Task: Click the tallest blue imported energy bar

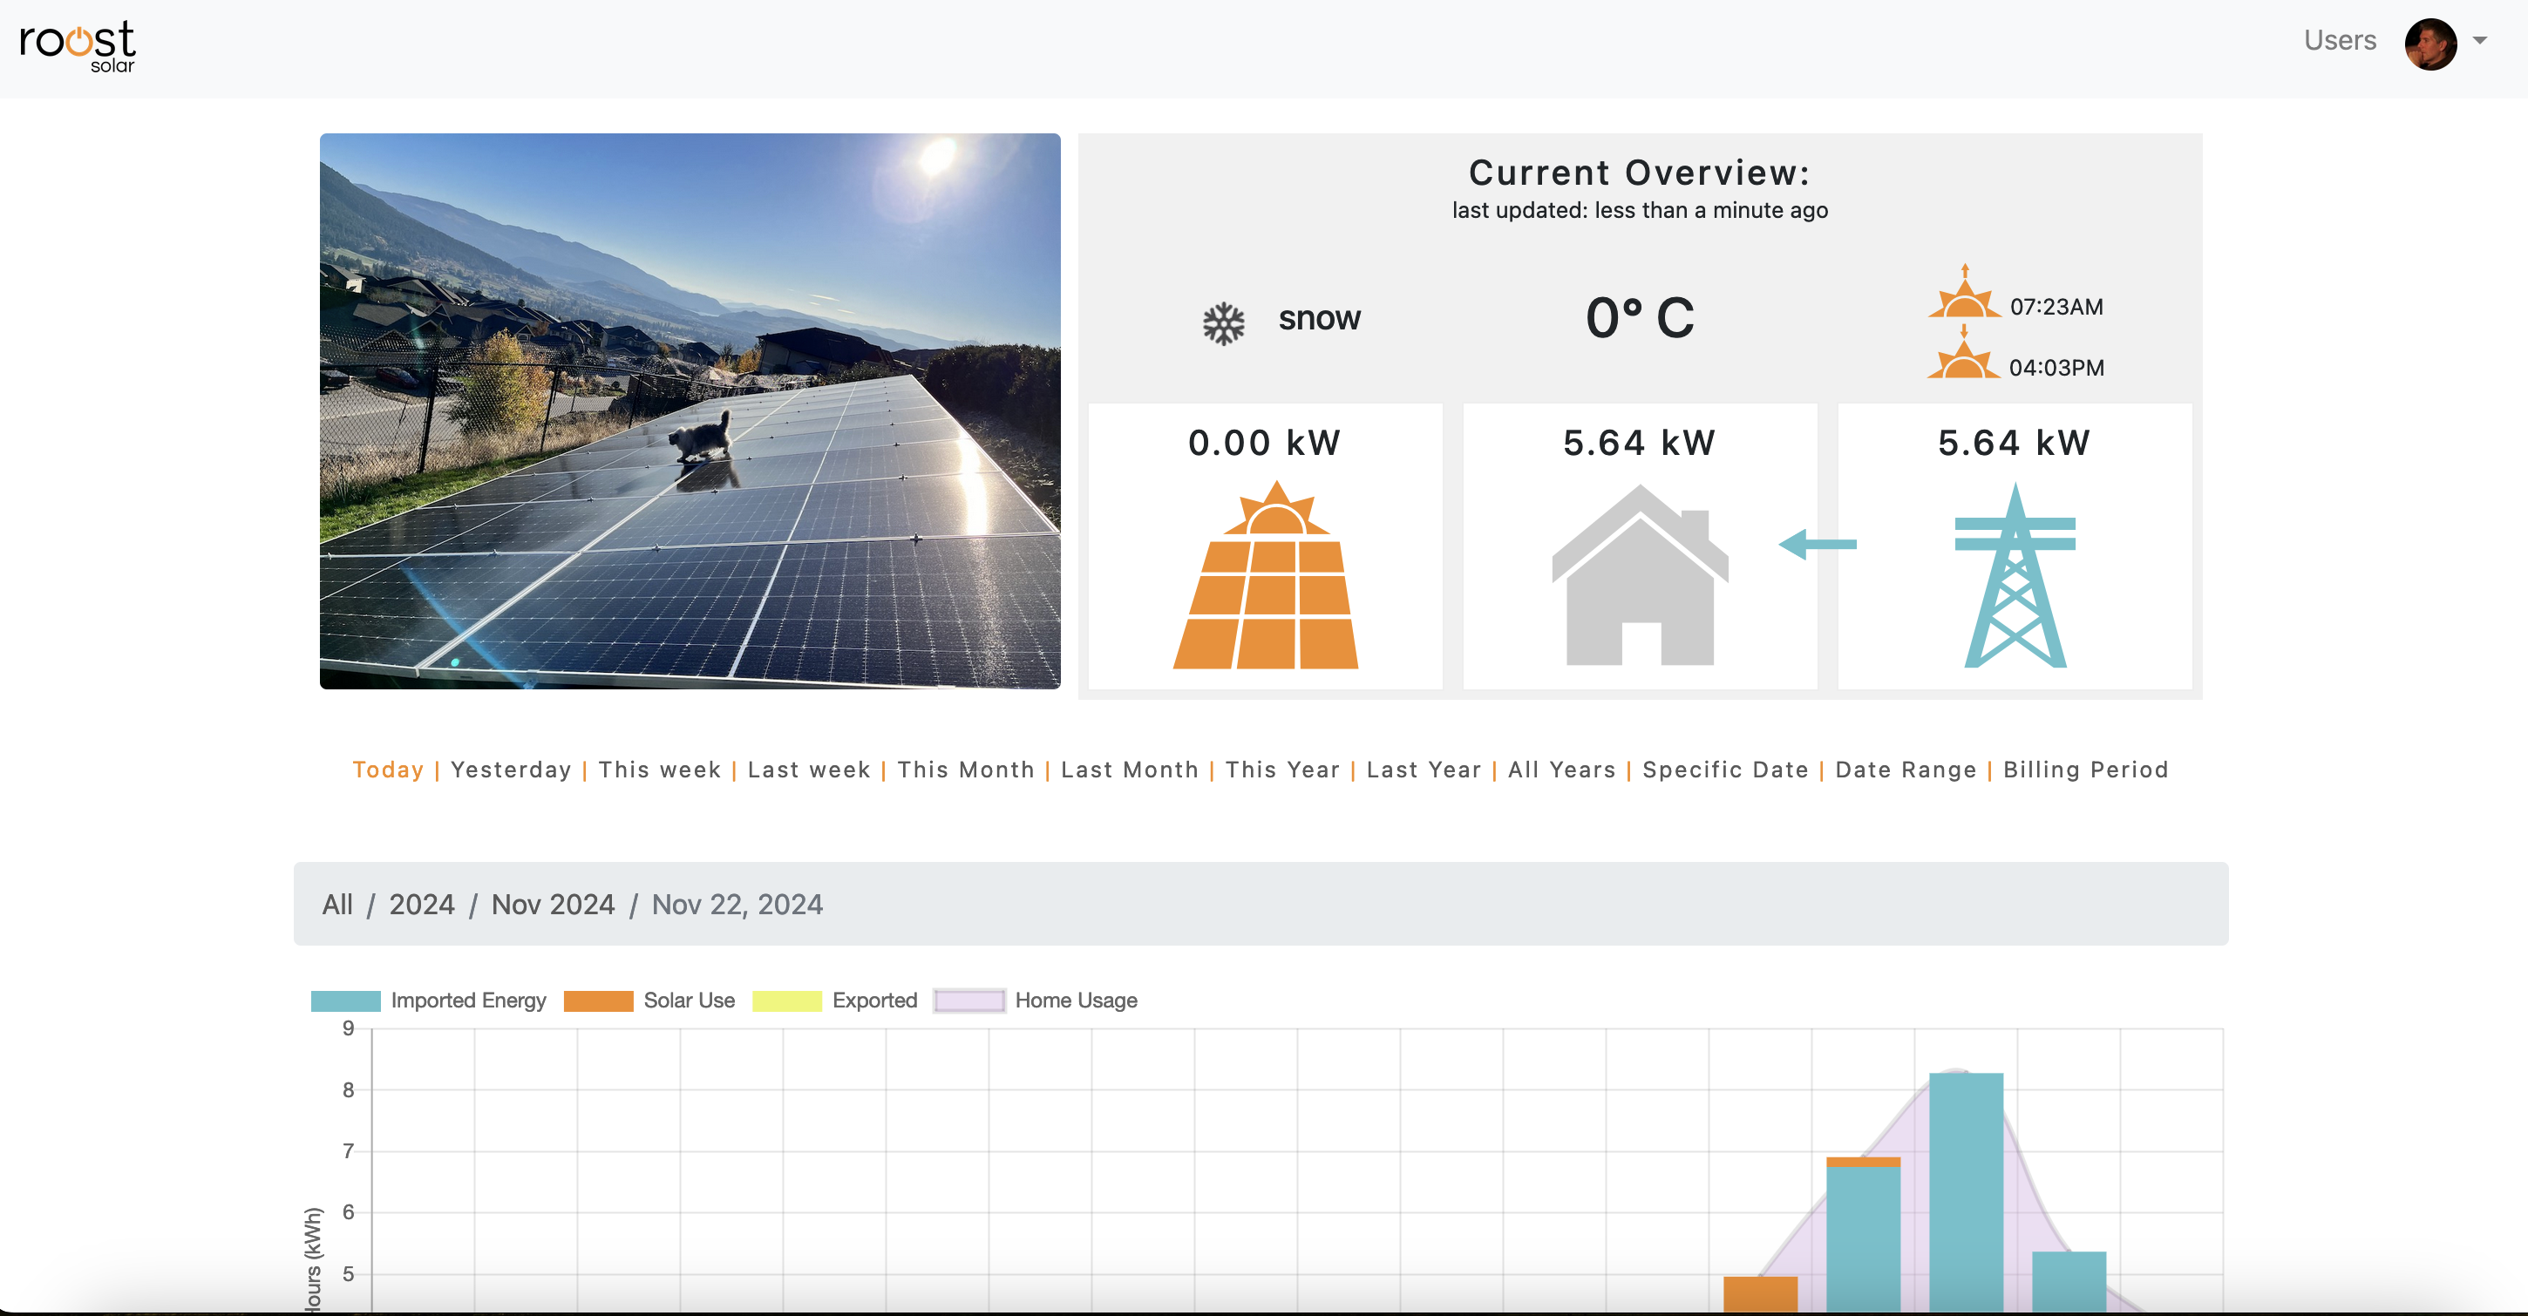Action: [x=1966, y=1192]
